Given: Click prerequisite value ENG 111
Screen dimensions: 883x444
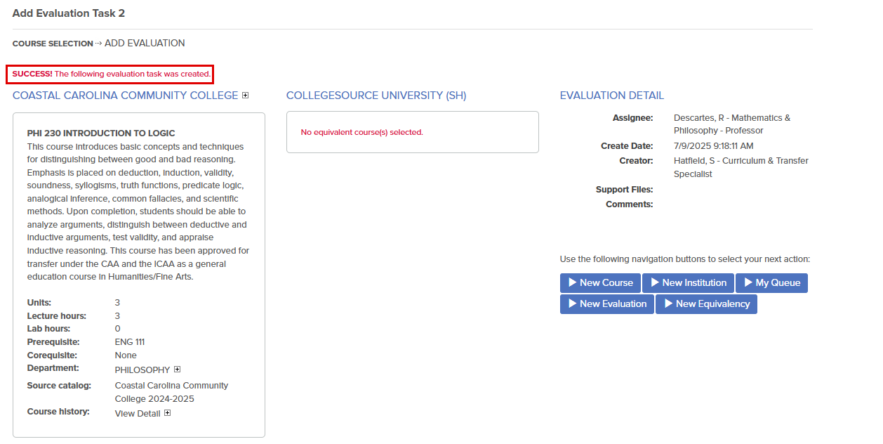Looking at the screenshot, I should (x=130, y=342).
